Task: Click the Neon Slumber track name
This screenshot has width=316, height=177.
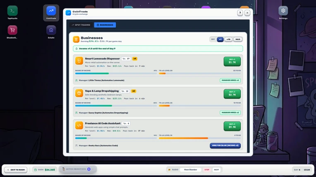Action: (x=190, y=170)
